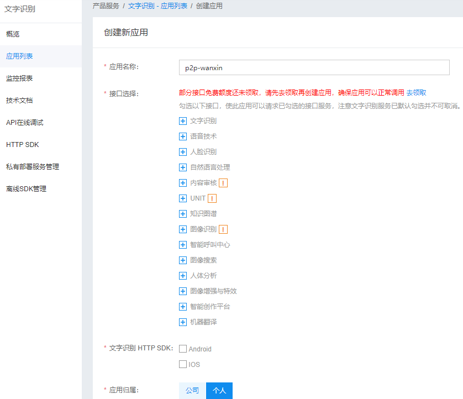463x399 pixels.
Task: Select 个人 as application ownership
Action: pyautogui.click(x=219, y=391)
